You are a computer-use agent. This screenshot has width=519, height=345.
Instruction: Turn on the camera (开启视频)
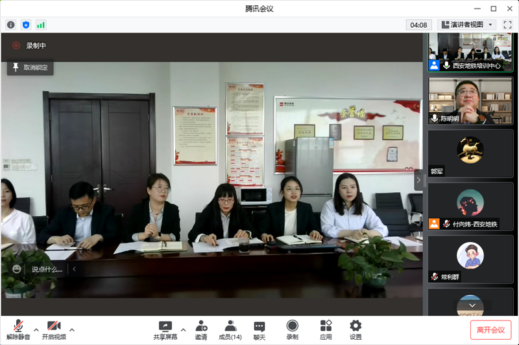(x=54, y=330)
